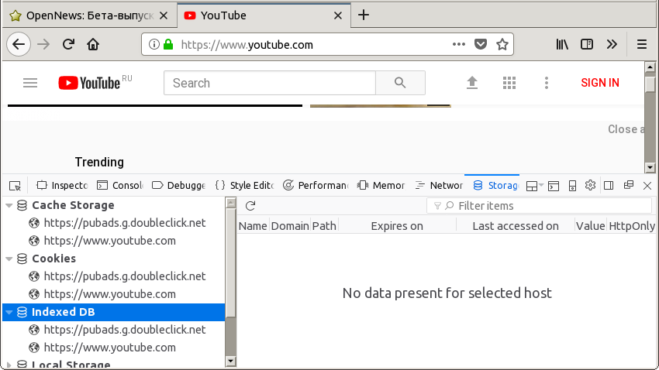Open the YouTube apps grid
The height and width of the screenshot is (370, 659).
(509, 83)
